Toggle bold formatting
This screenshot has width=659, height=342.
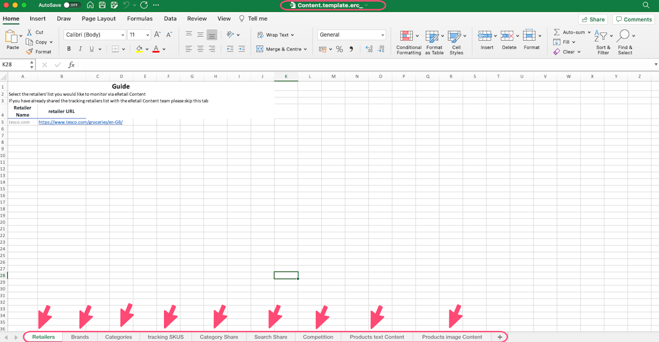(x=69, y=49)
